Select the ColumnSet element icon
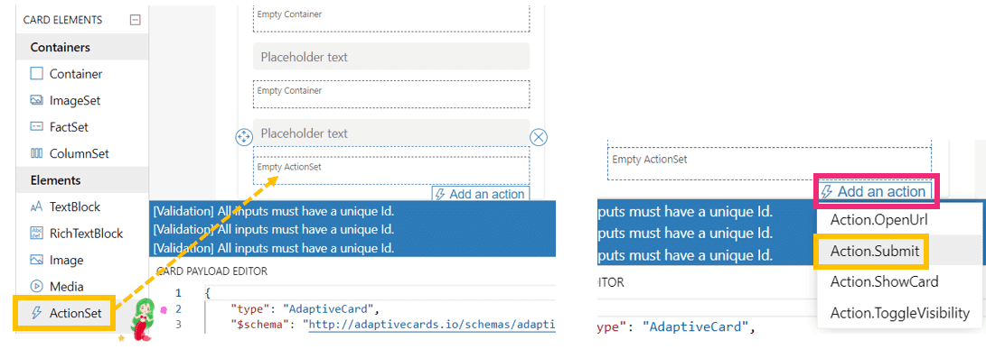This screenshot has width=986, height=349. (36, 153)
